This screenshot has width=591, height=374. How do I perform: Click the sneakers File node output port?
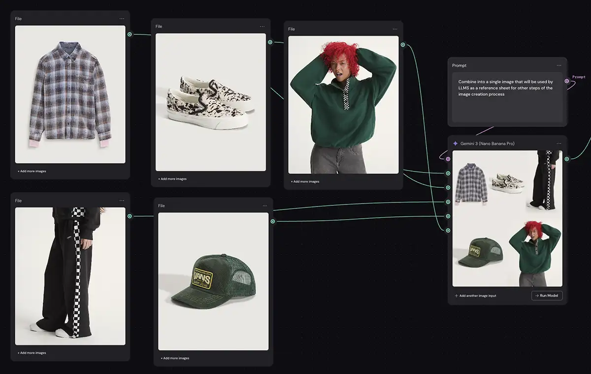pos(270,42)
